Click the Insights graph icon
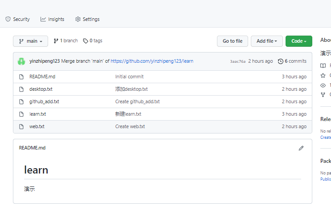This screenshot has height=214, width=331. [x=43, y=19]
